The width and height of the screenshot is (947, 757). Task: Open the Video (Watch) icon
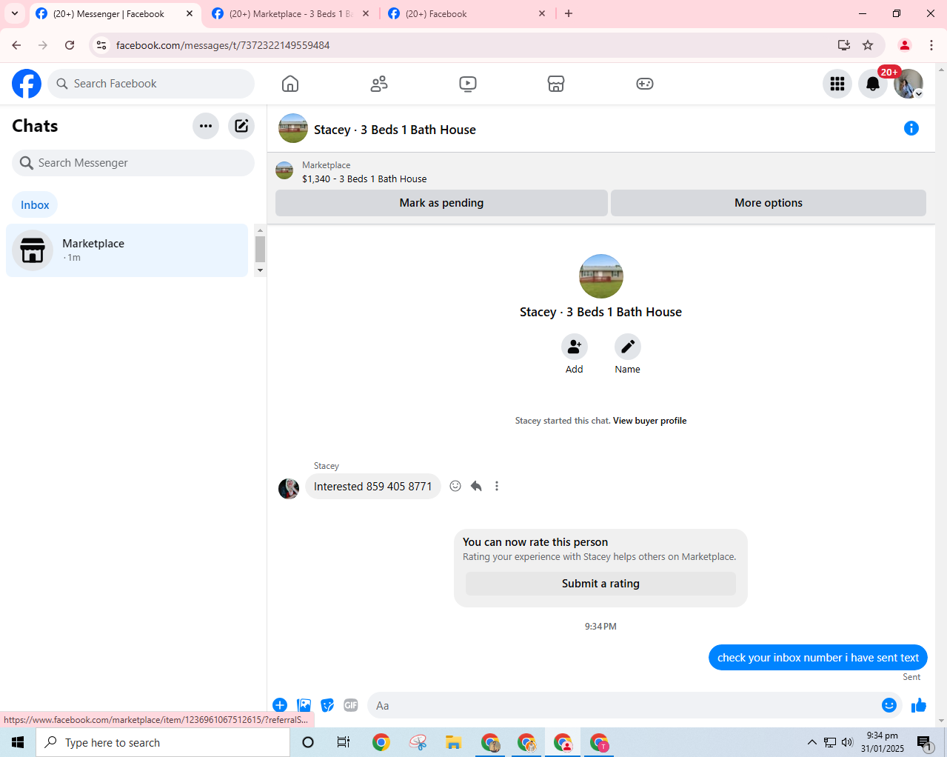(468, 84)
